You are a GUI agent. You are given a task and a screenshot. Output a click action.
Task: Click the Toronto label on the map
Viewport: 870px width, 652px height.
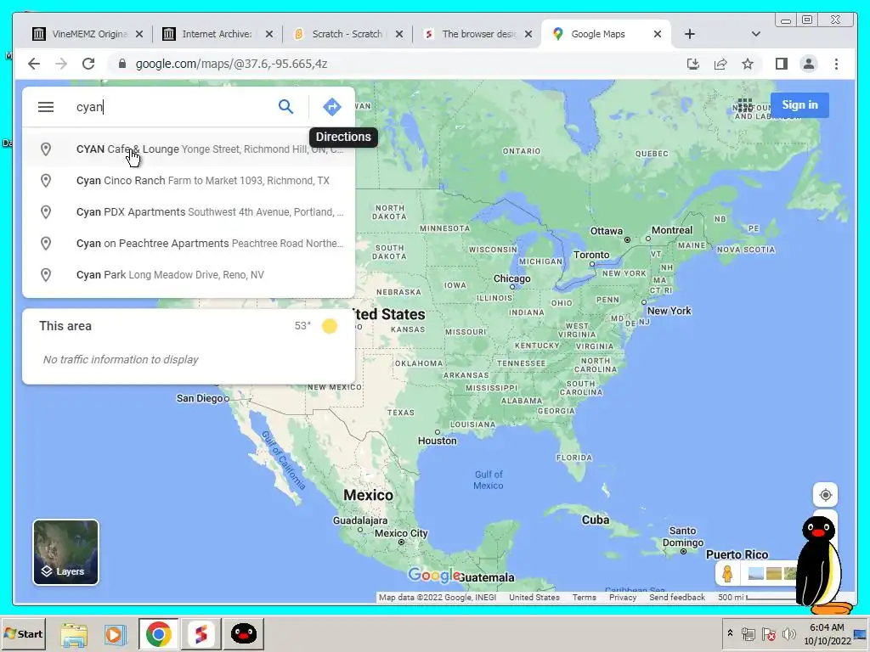click(591, 255)
